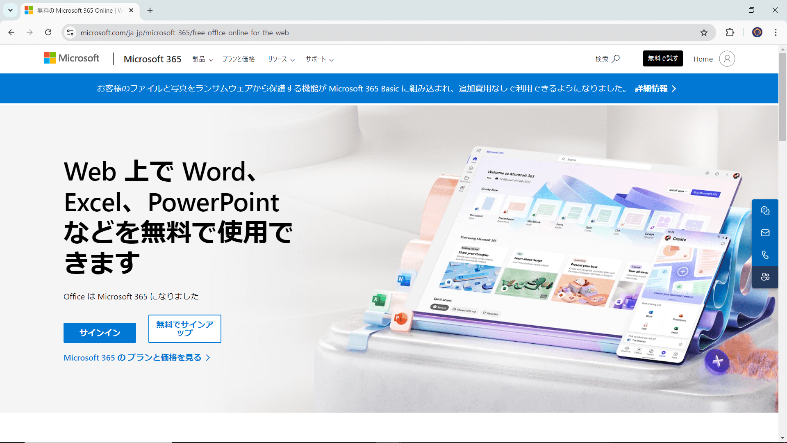Open the tab search dropdown arrow
Viewport: 787px width, 443px height.
coord(10,10)
